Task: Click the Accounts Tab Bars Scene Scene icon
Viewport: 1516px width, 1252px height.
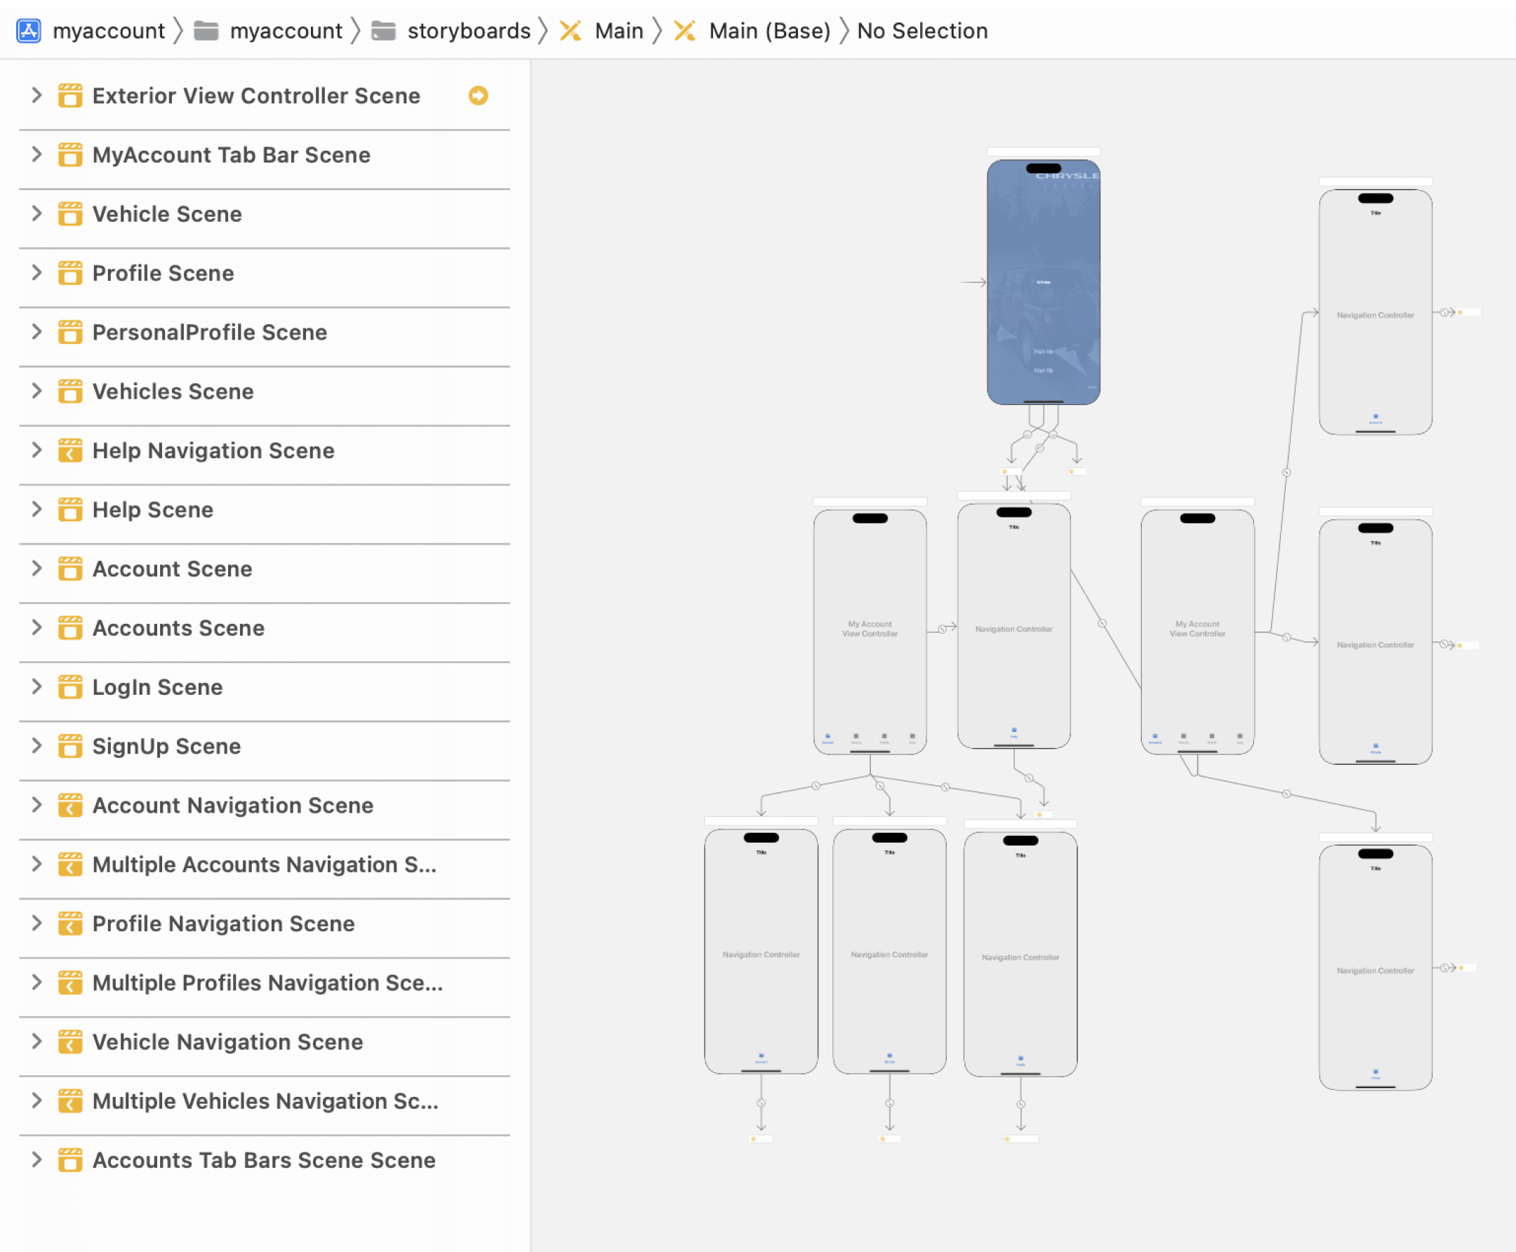Action: point(70,1160)
